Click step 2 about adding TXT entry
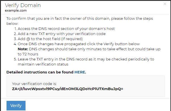This screenshot has height=111, width=171. click(60, 34)
